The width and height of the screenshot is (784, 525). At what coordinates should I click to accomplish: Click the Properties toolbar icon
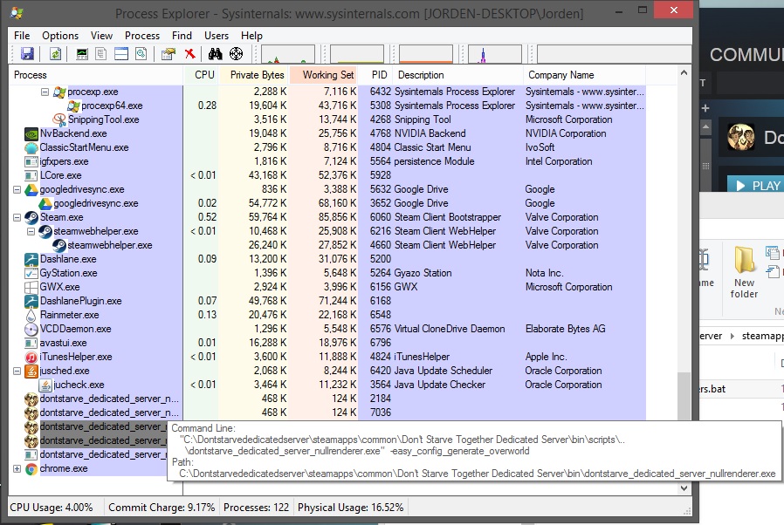click(x=168, y=54)
